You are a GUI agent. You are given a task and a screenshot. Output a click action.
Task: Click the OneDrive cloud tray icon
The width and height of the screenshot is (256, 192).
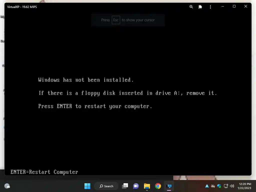pyautogui.click(x=213, y=186)
